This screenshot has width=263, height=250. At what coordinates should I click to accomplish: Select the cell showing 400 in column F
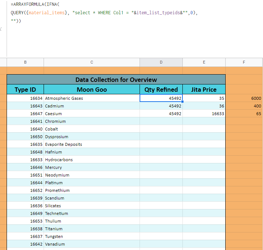[x=244, y=106]
